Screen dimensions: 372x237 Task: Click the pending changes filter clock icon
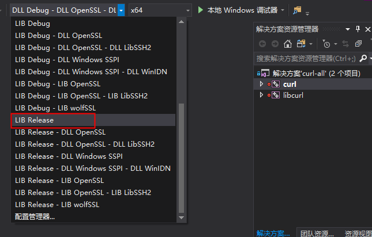pos(326,44)
